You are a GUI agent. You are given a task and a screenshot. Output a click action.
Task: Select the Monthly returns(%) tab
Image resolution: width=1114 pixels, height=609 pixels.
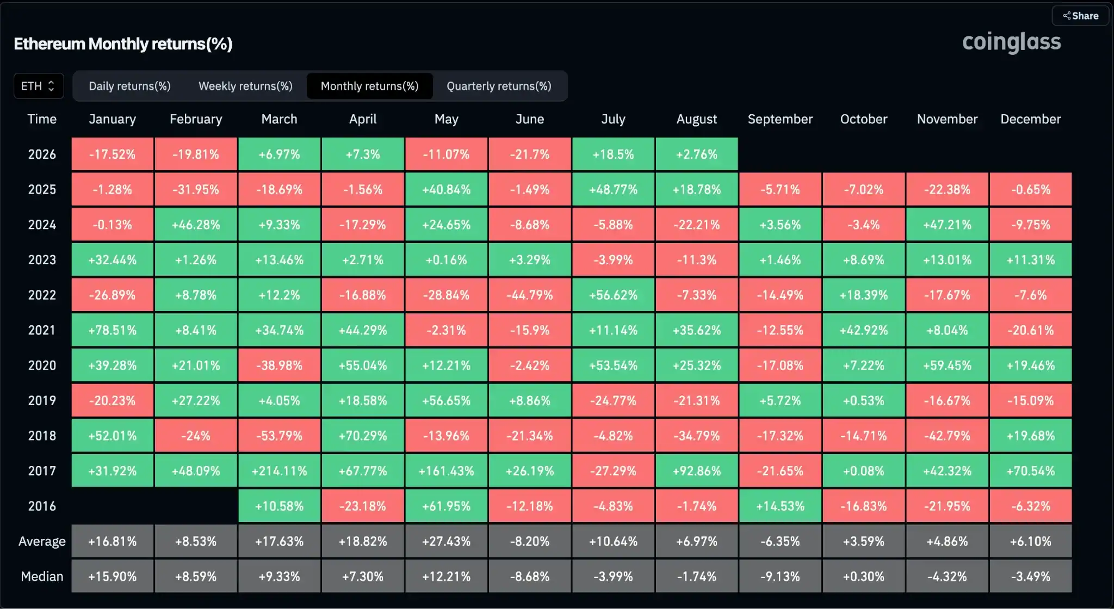pos(369,86)
